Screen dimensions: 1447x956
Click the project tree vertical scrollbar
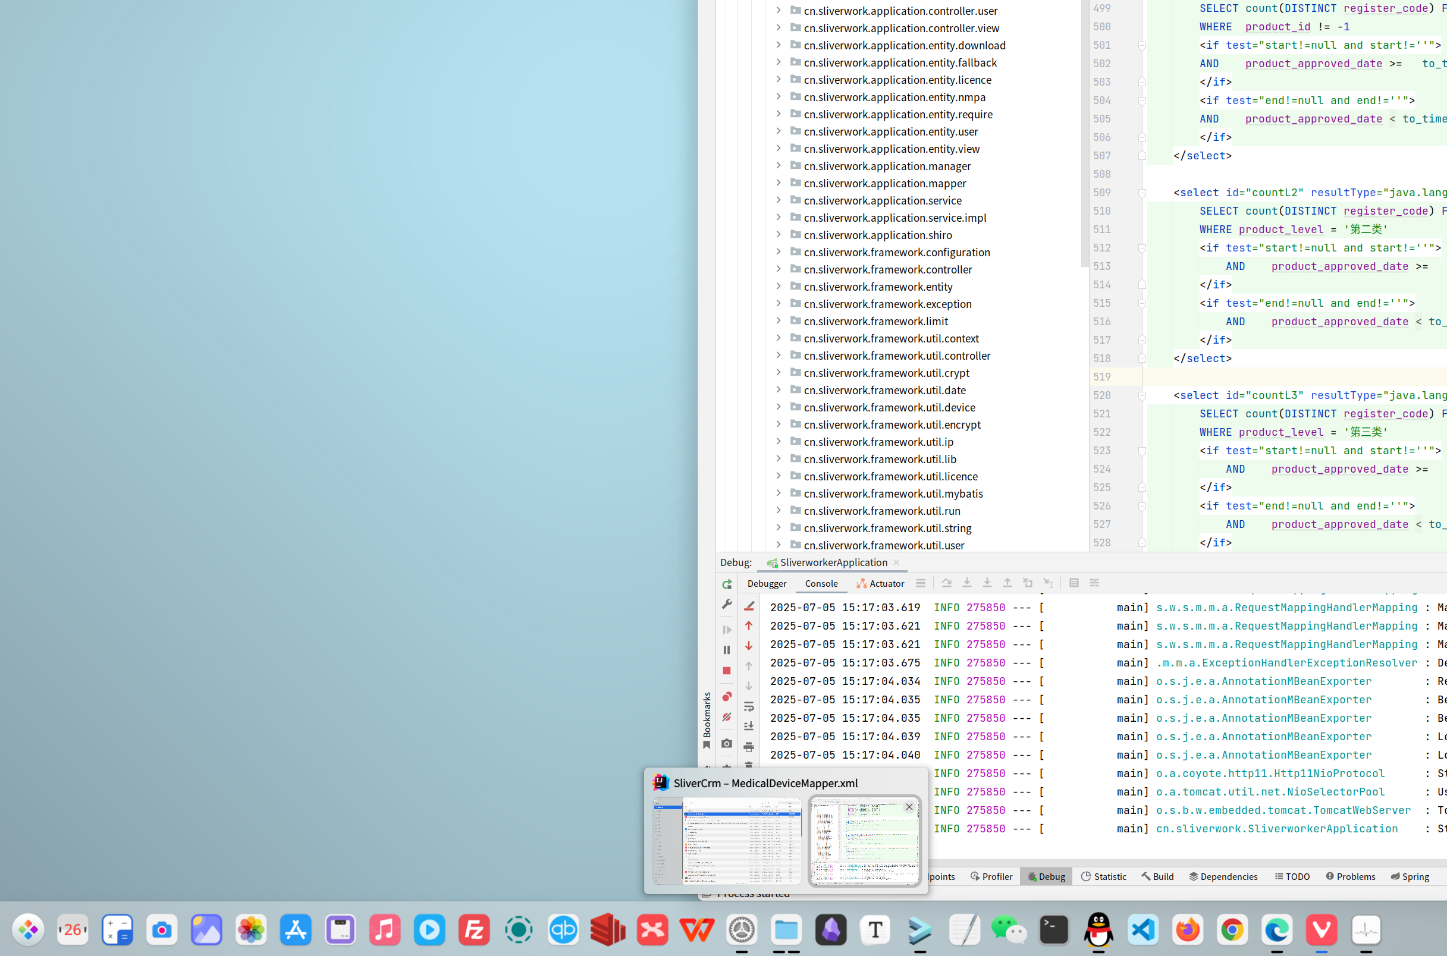pyautogui.click(x=1084, y=134)
